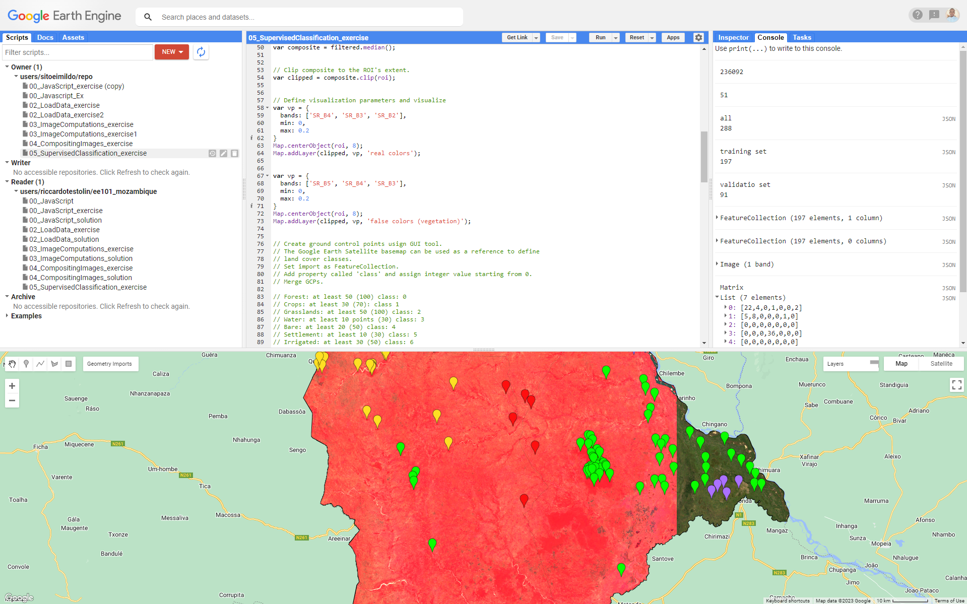Collapse the users/sitoeimildo/repo tree

[x=16, y=76]
